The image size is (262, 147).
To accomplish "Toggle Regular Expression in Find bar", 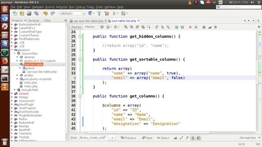I will tap(187, 138).
